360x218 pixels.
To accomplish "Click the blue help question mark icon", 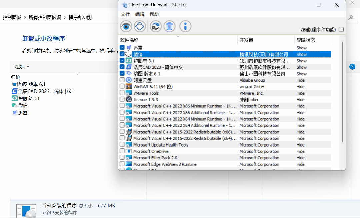I will 352,67.
